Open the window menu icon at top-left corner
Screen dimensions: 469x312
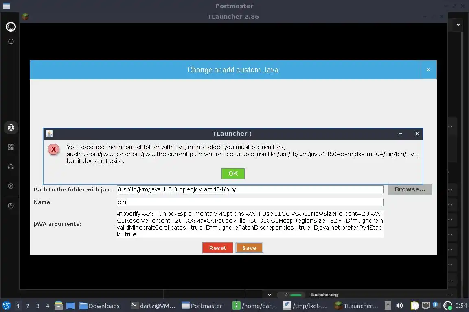pyautogui.click(x=6, y=6)
